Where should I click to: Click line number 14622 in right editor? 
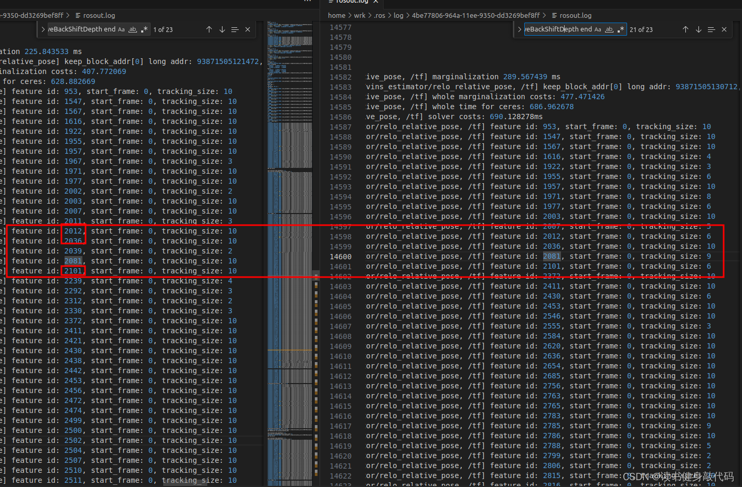point(341,476)
